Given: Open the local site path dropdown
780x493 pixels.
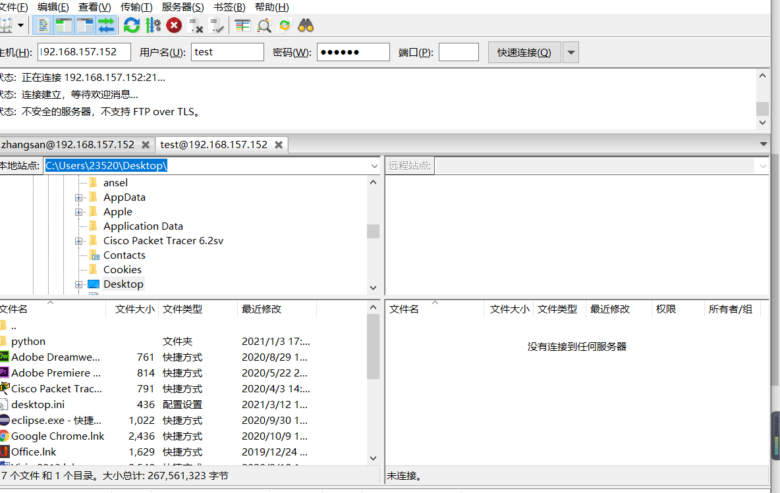Looking at the screenshot, I should point(374,166).
